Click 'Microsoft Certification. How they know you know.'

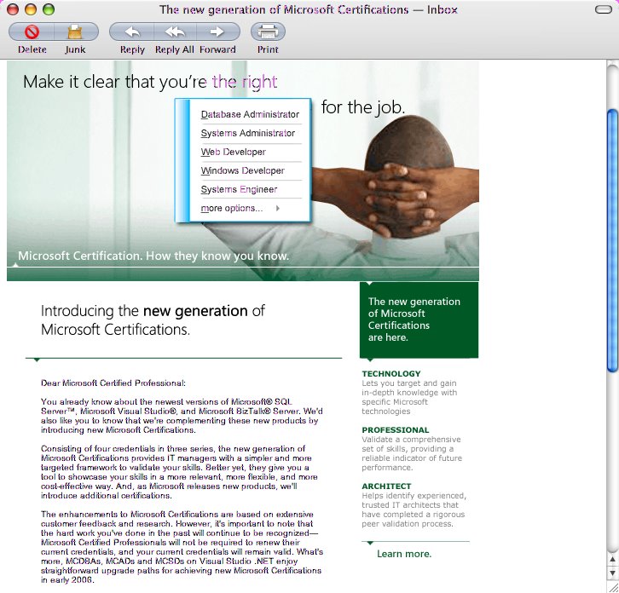[x=153, y=256]
